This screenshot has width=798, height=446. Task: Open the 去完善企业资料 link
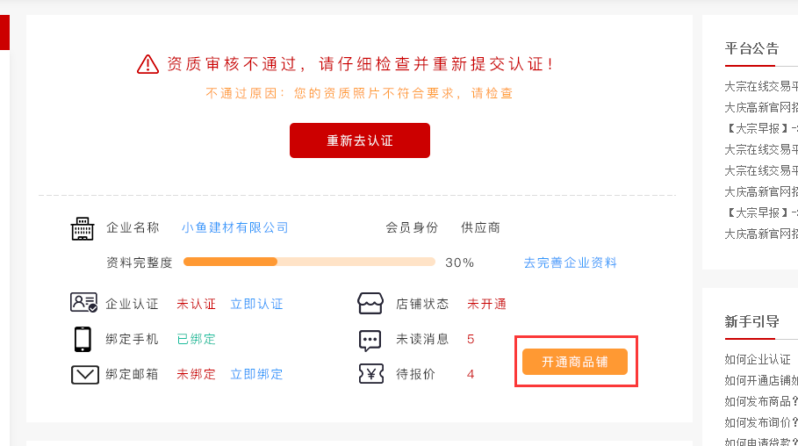coord(570,263)
